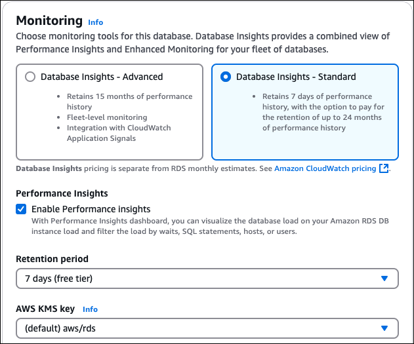Click the "Fleet-level monitoring" bullet in Advanced card
414x344 pixels.
[x=107, y=117]
